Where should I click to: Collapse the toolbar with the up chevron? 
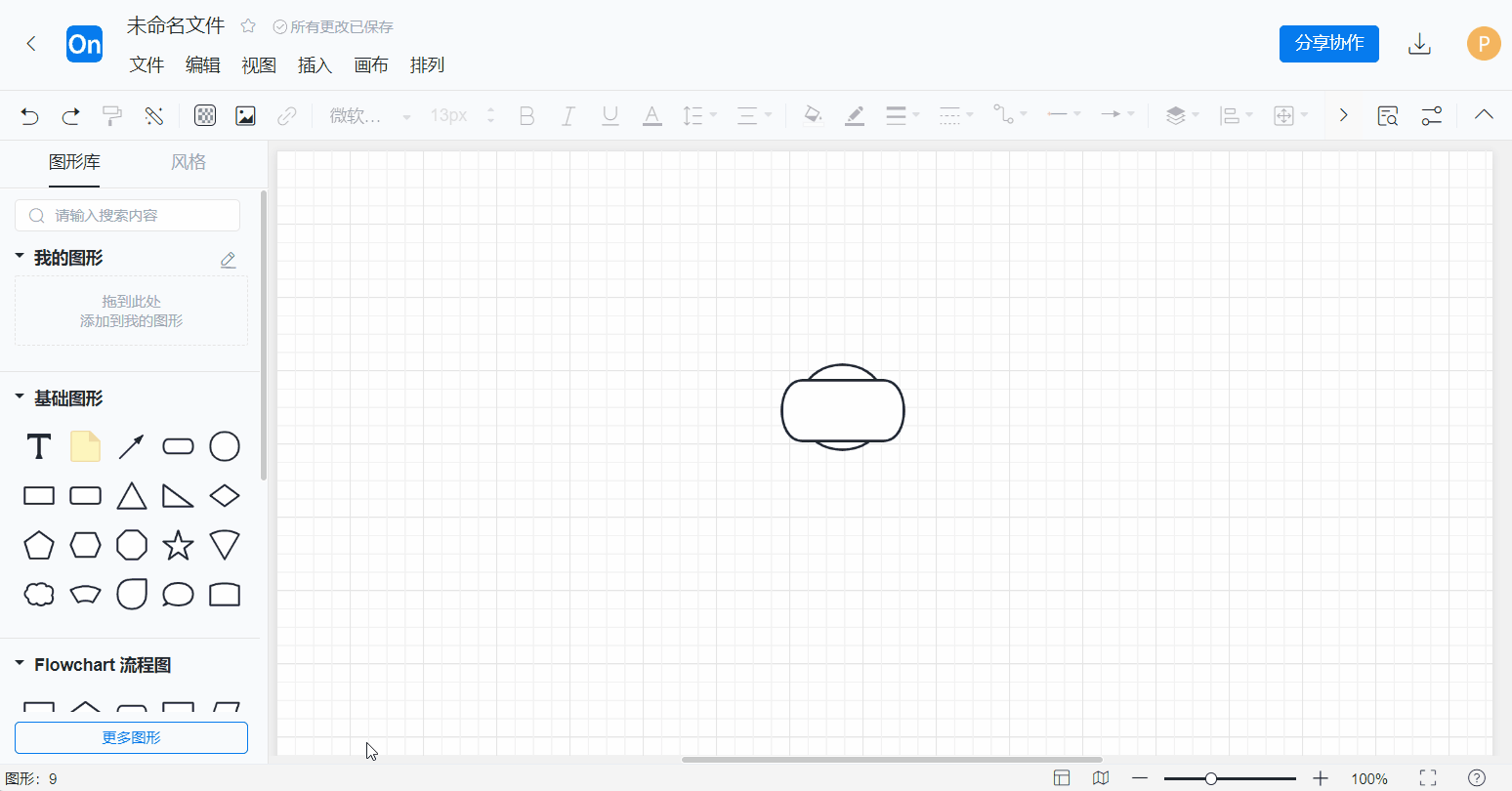[1484, 115]
